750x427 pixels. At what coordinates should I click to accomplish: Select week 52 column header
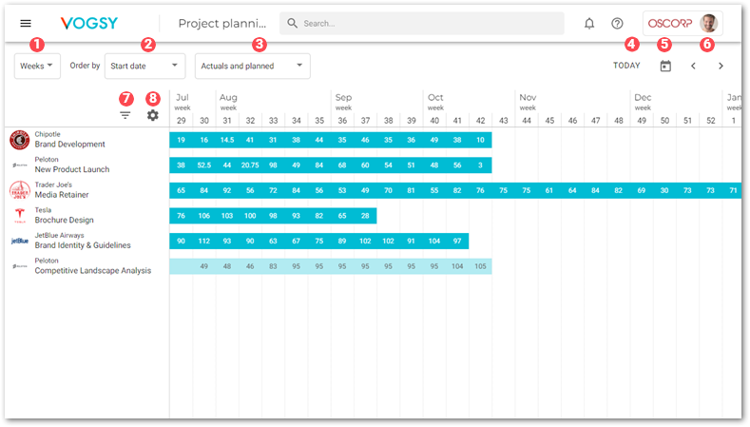coord(711,121)
